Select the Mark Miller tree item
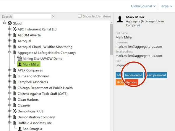Image resolution: width=175 pixels, height=131 pixels. point(29,64)
